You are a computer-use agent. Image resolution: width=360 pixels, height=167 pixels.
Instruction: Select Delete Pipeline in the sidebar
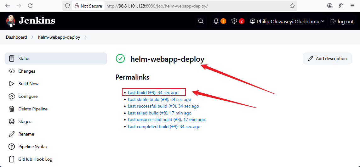point(56,109)
